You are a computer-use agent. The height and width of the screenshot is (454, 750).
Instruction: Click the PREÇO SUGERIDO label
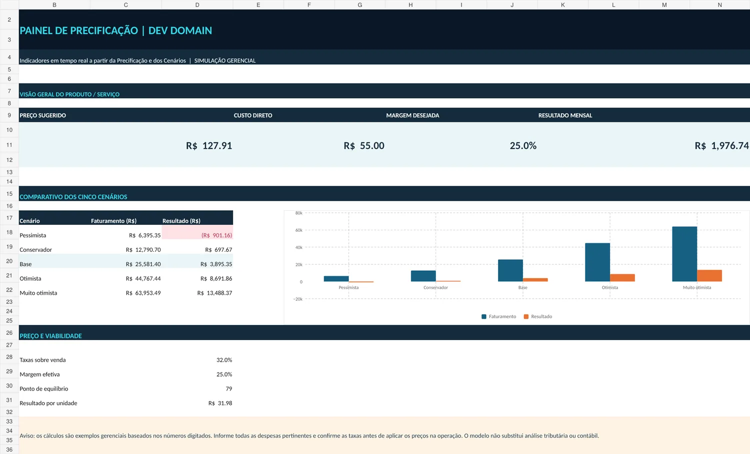[x=42, y=115]
